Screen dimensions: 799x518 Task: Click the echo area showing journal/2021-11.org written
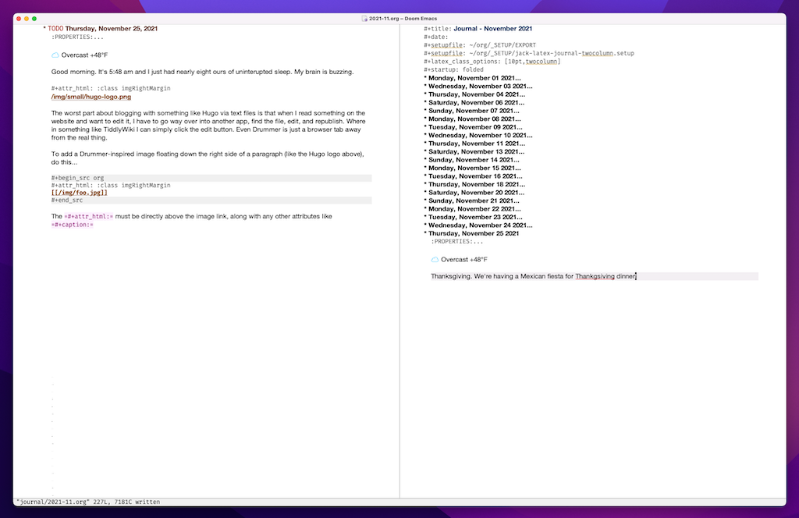(87, 502)
